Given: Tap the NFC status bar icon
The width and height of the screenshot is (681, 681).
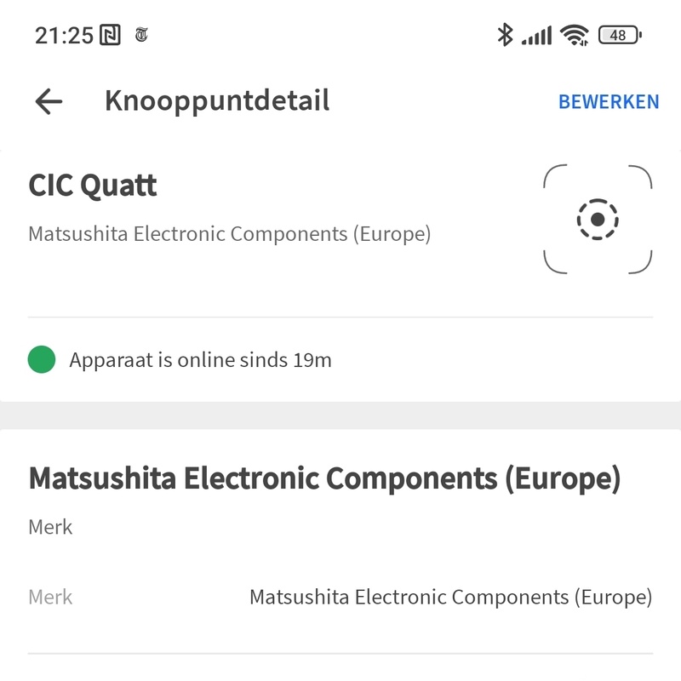Looking at the screenshot, I should [110, 35].
